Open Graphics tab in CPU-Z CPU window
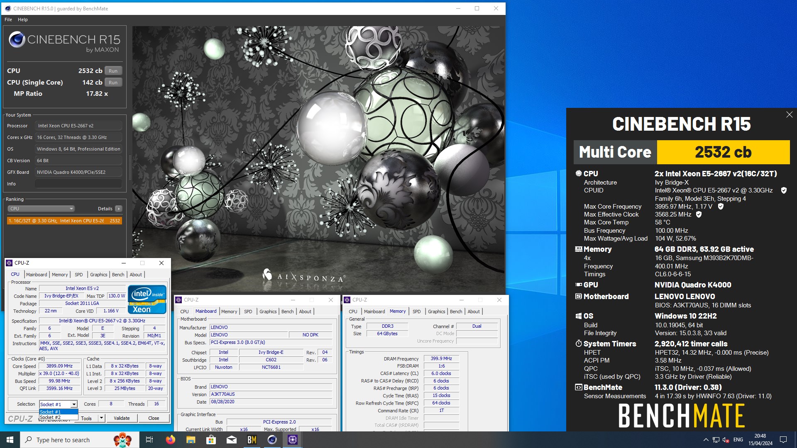The height and width of the screenshot is (448, 797). click(99, 275)
